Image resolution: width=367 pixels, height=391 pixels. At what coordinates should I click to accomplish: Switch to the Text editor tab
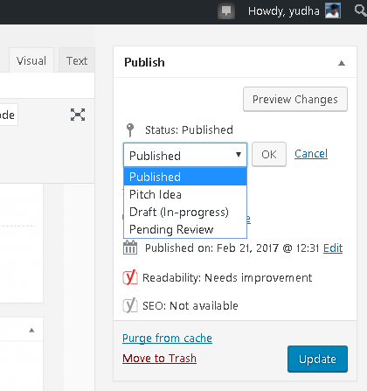coord(77,60)
